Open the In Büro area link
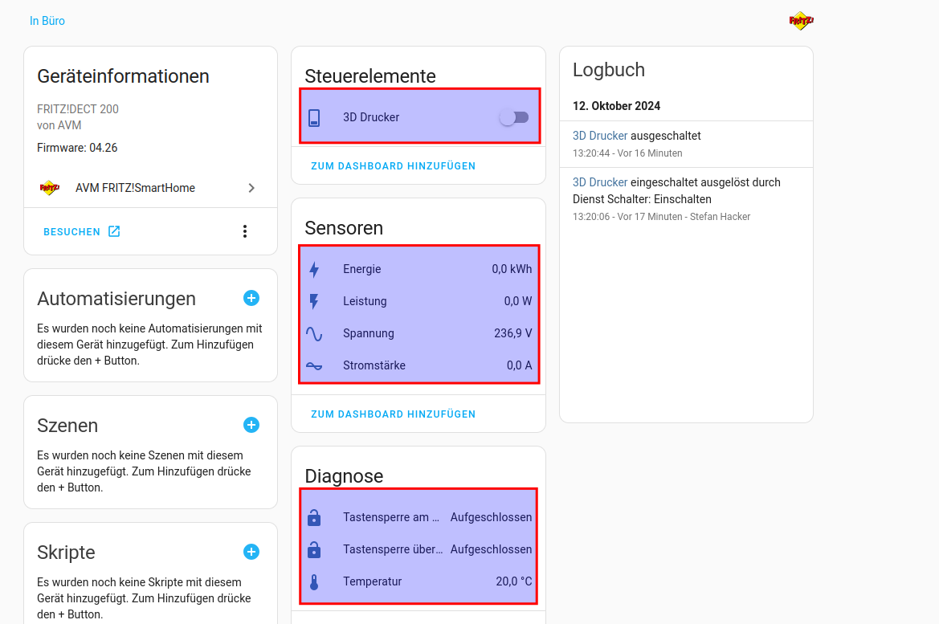The image size is (939, 624). (47, 21)
